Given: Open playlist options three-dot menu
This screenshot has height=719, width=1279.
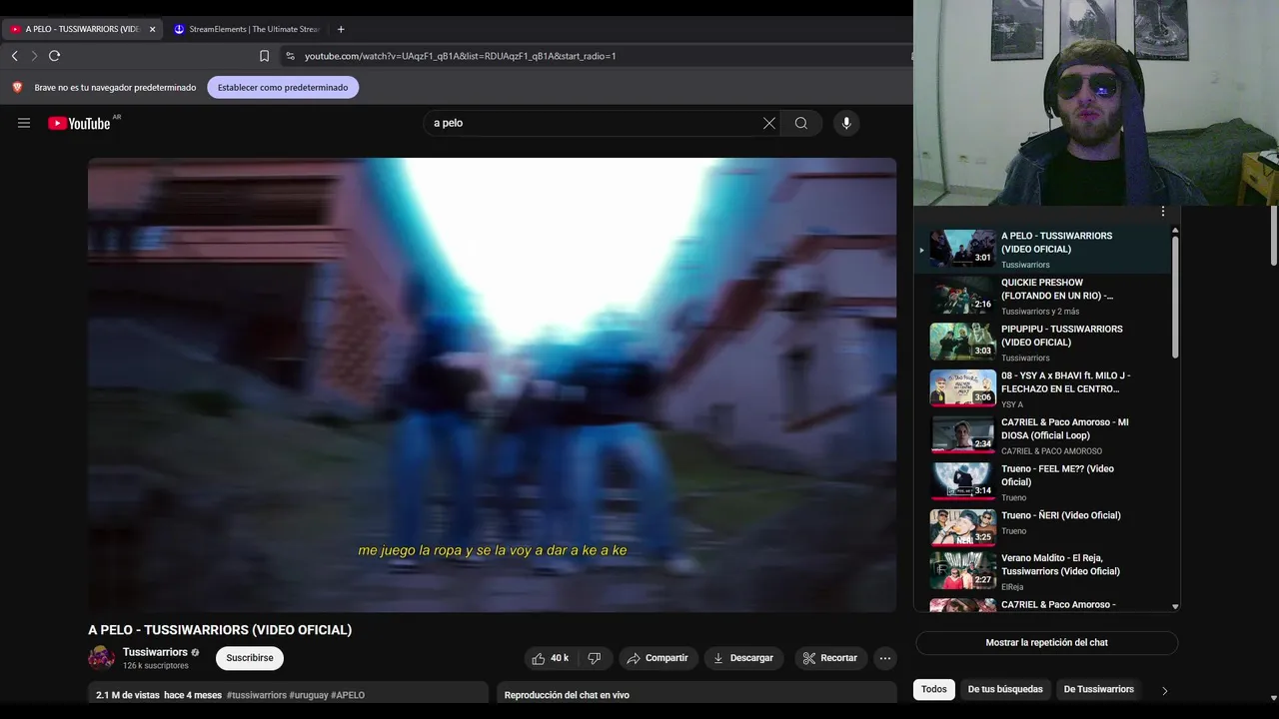Looking at the screenshot, I should [x=1163, y=211].
